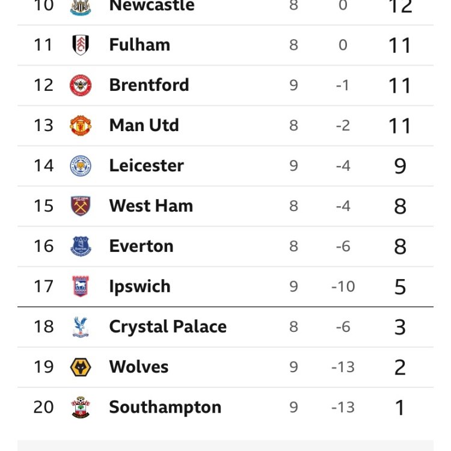Screen dimensions: 451x451
Task: Open the Crystal Palace team link
Action: coord(168,327)
